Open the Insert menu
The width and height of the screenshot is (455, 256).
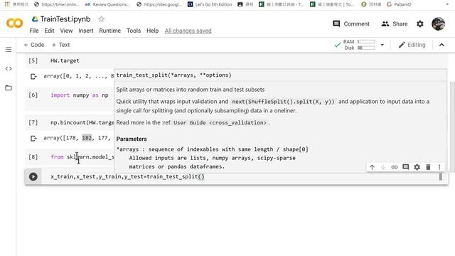[86, 31]
